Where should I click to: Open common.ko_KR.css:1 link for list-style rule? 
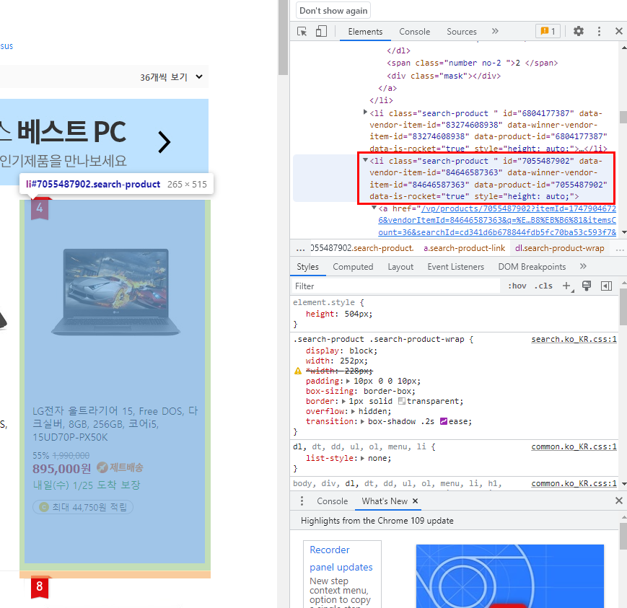[574, 447]
